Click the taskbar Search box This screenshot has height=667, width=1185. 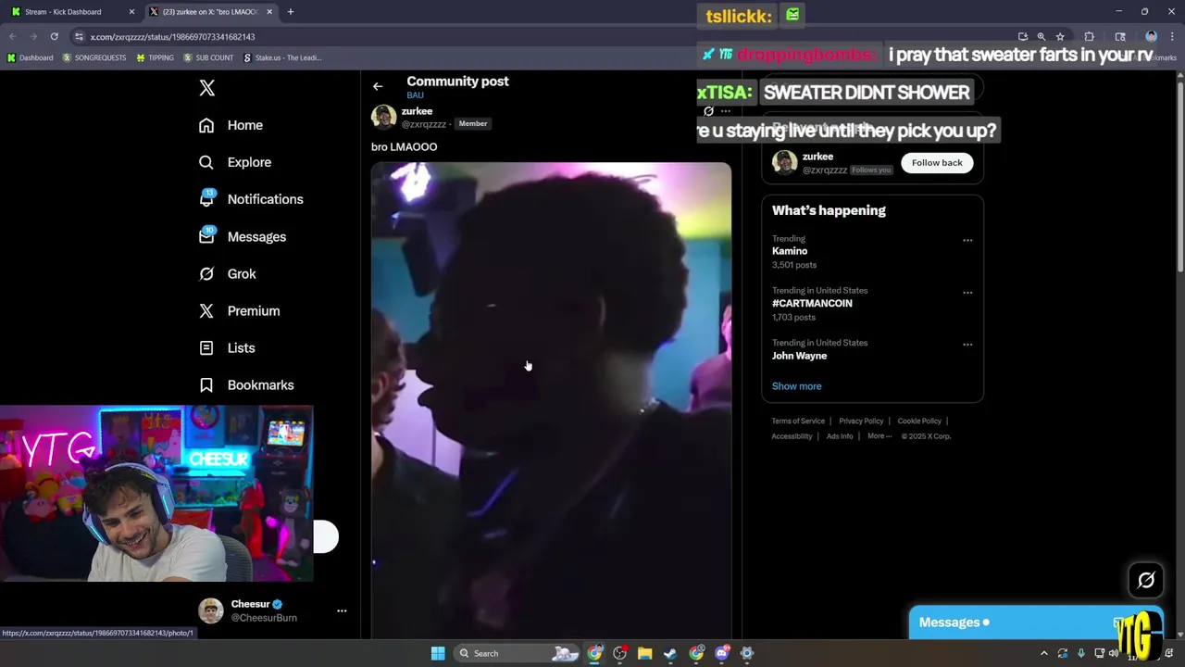(518, 653)
